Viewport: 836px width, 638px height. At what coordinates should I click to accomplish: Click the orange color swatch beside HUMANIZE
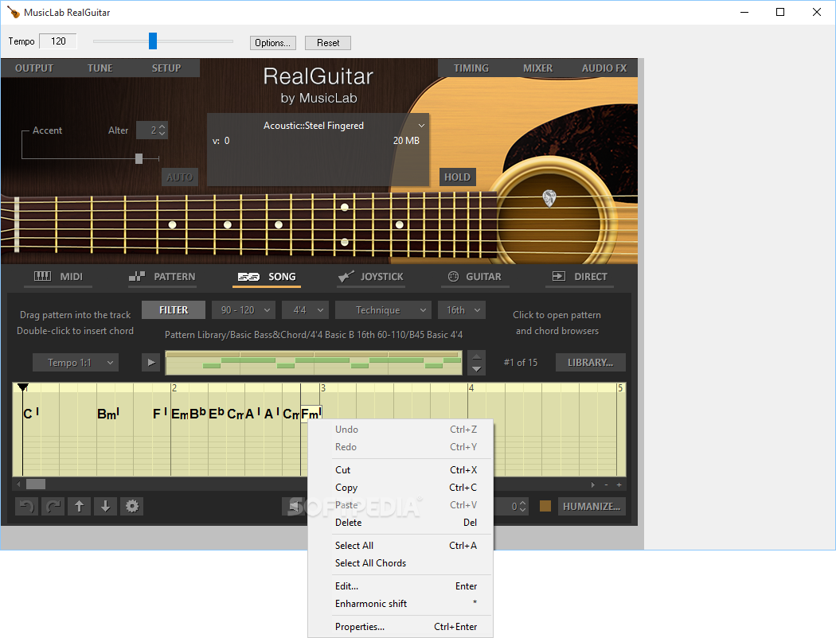tap(545, 506)
